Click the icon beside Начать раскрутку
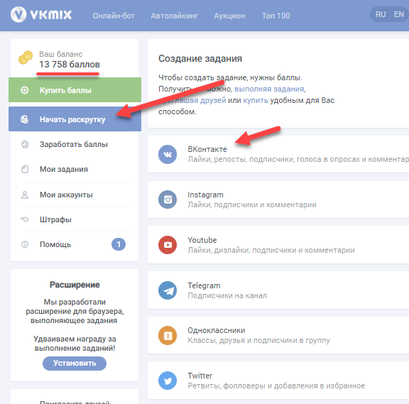Screen dimensions: 409x404 point(25,119)
